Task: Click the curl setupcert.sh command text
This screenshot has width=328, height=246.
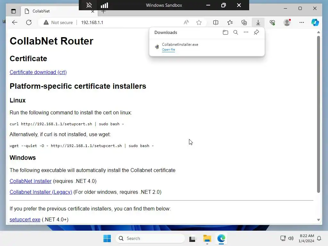Action: 67,124
